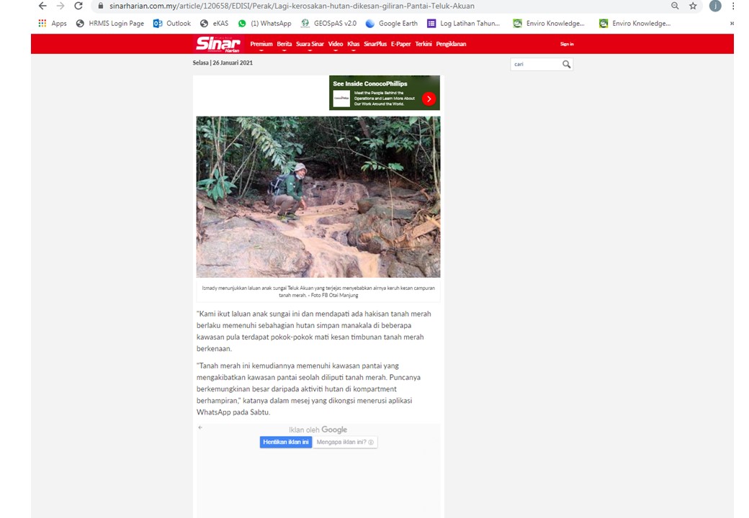Screen dimensions: 749x518
Task: Click the cari search input field
Action: coord(536,64)
